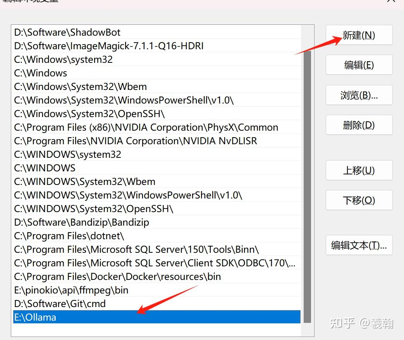404x340 pixels.
Task: Select C:\Windows\System32\Wbem entry
Action: tap(156, 87)
